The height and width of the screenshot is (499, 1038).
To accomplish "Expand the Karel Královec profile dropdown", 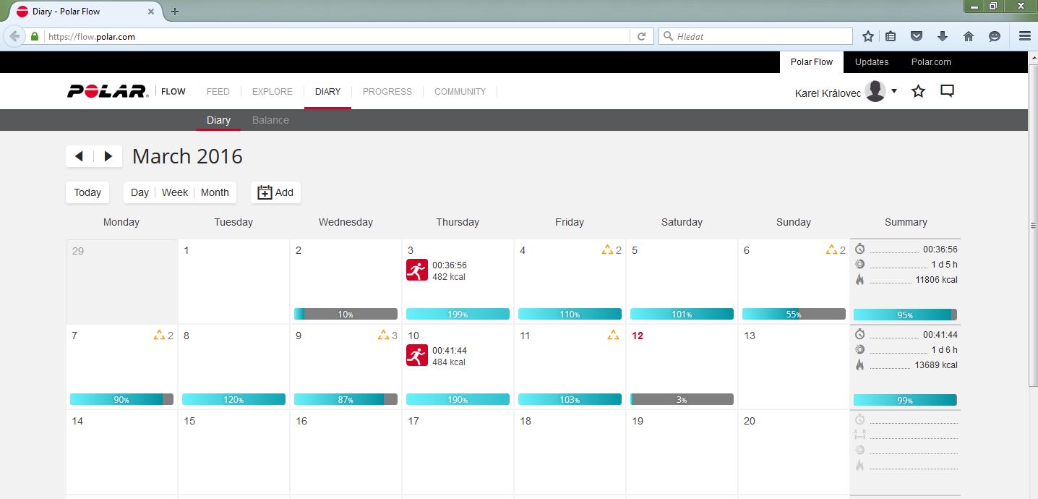I will [894, 91].
